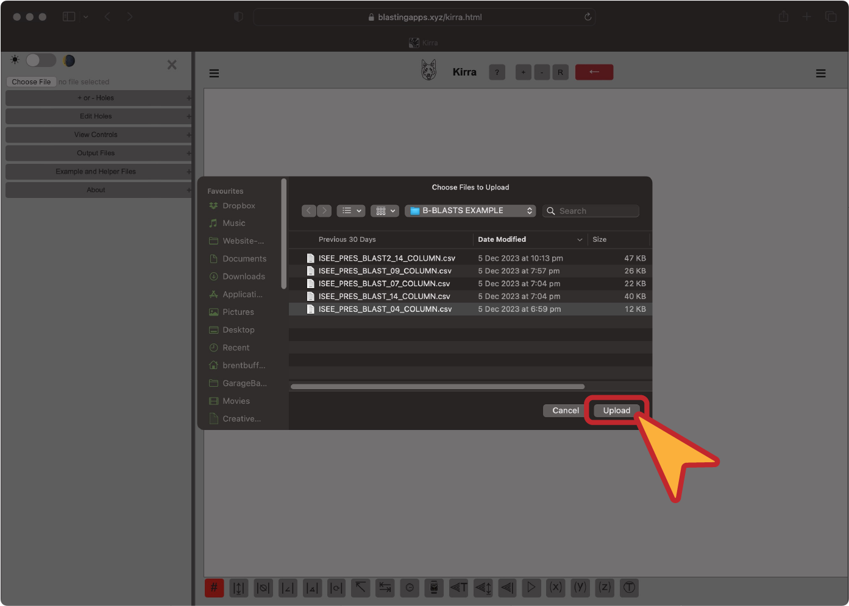Expand the View Controls section

point(96,135)
